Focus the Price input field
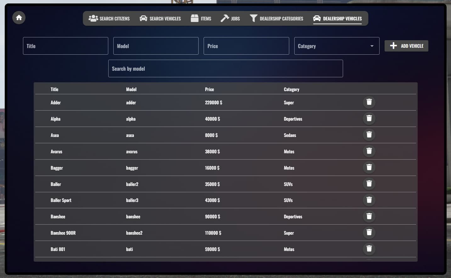This screenshot has width=451, height=278. pos(246,46)
